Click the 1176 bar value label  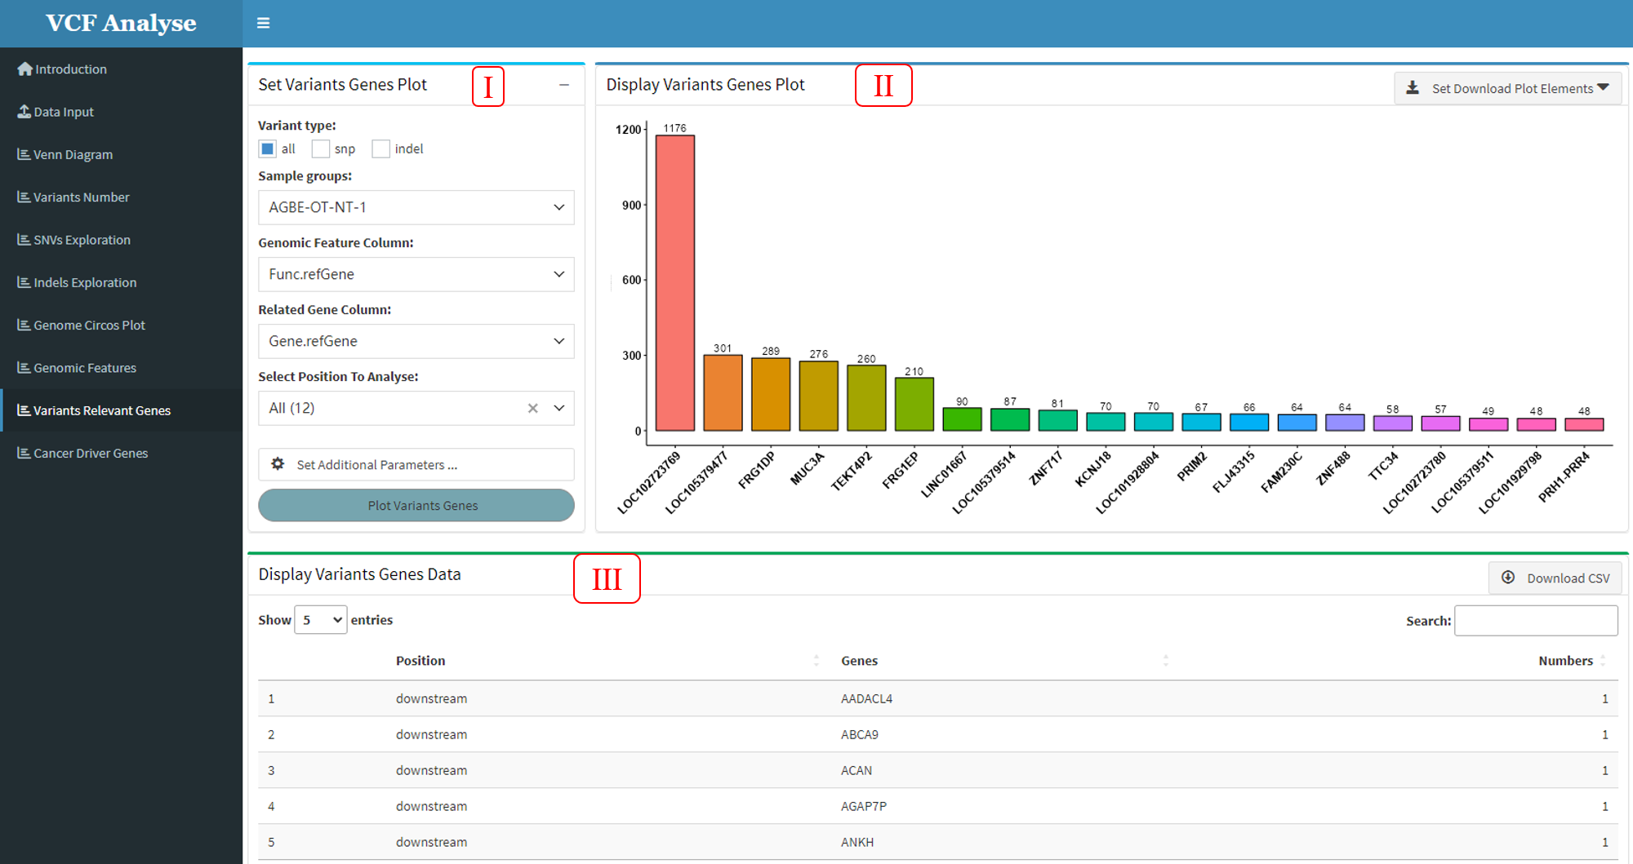pos(675,128)
